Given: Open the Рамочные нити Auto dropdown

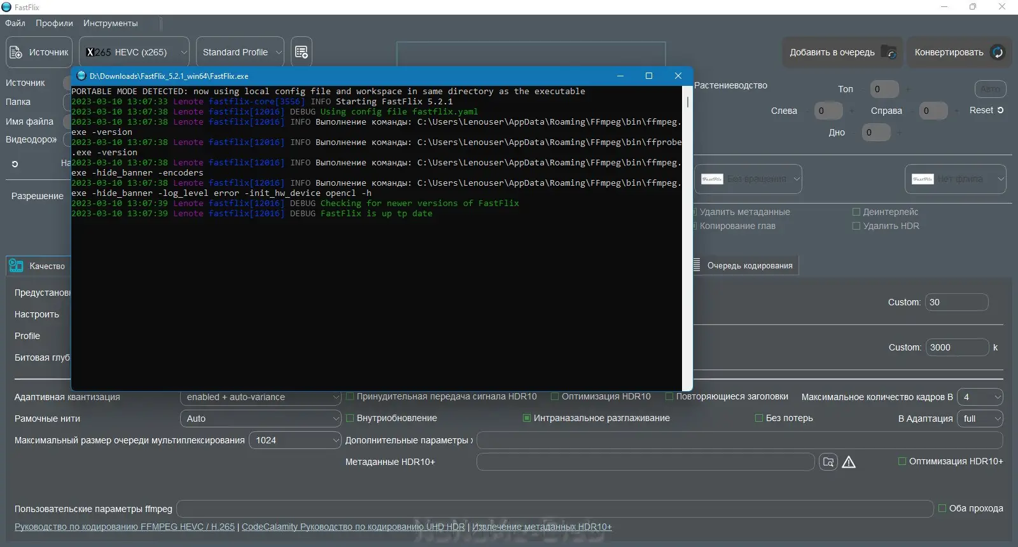Looking at the screenshot, I should pyautogui.click(x=261, y=419).
